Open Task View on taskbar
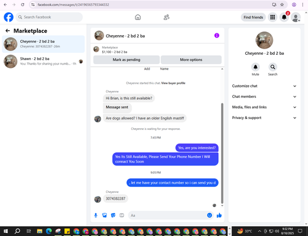This screenshot has width=308, height=236. (x=29, y=231)
